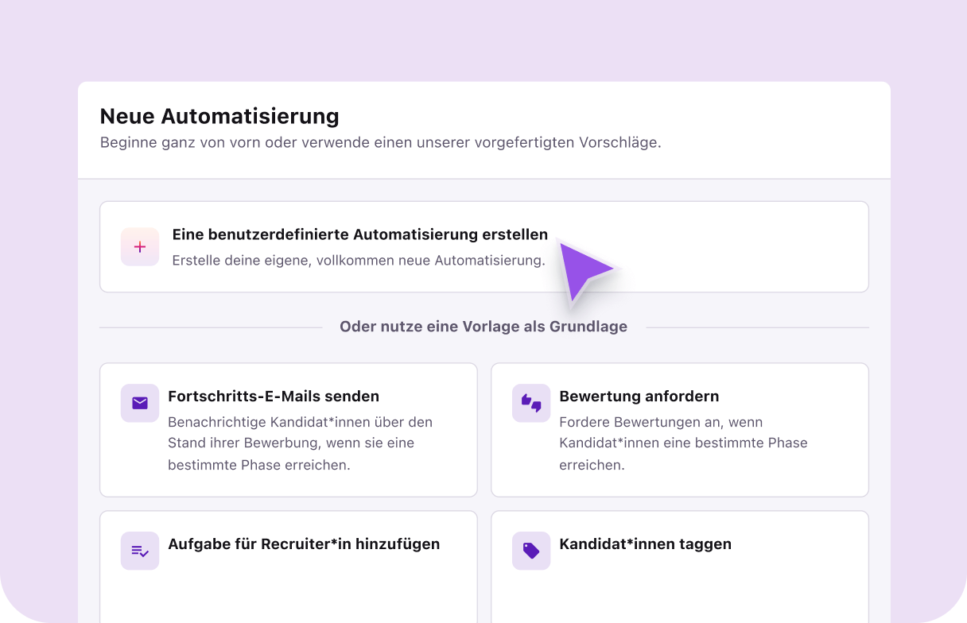The height and width of the screenshot is (623, 967).
Task: Click Eine benutzerdefinierte Automatisierung erstellen
Action: pyautogui.click(x=360, y=234)
